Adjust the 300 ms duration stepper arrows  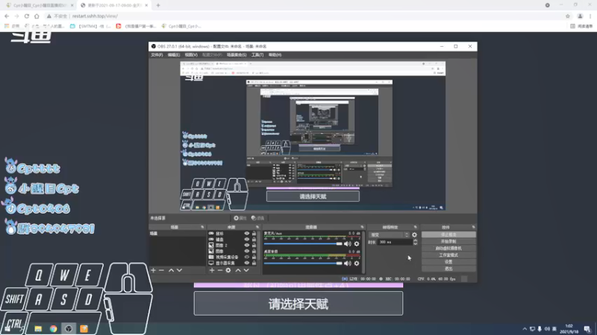tap(415, 242)
